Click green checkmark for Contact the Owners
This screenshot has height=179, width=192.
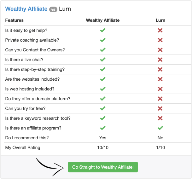tap(102, 50)
